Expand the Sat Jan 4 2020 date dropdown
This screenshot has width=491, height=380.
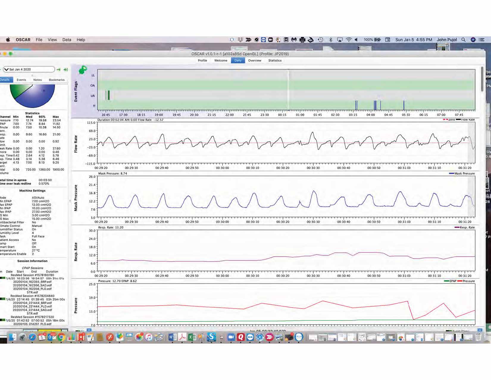(x=29, y=69)
